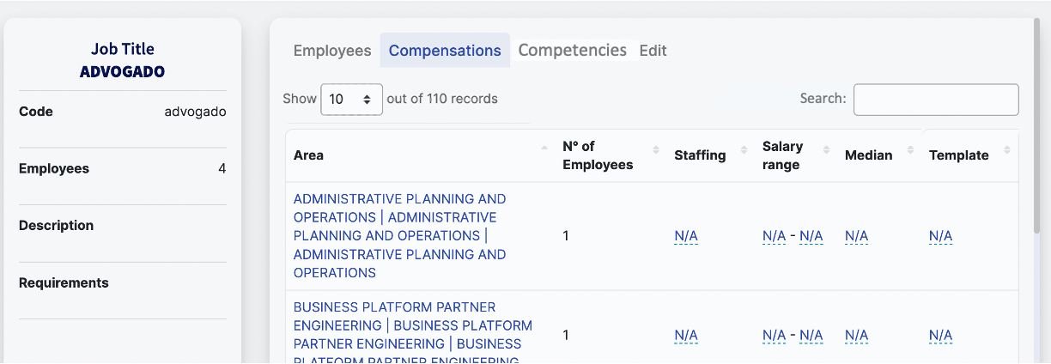Edit Template N/A for Administrative Planning row
1051x364 pixels.
940,236
